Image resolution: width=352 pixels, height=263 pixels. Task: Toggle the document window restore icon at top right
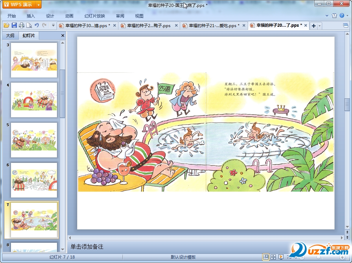(346, 25)
